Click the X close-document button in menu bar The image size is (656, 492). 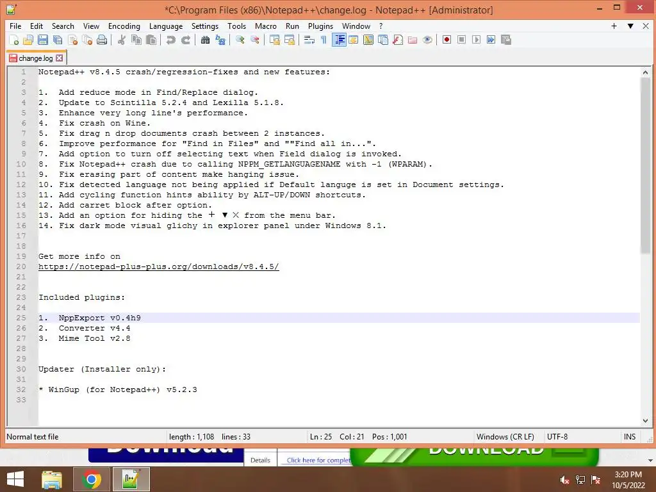coord(646,26)
